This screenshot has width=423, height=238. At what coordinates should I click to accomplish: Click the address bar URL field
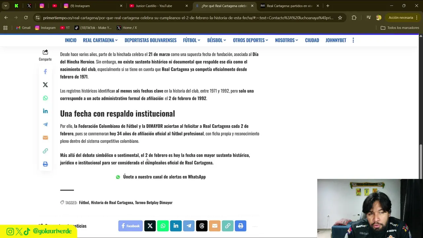click(x=188, y=18)
